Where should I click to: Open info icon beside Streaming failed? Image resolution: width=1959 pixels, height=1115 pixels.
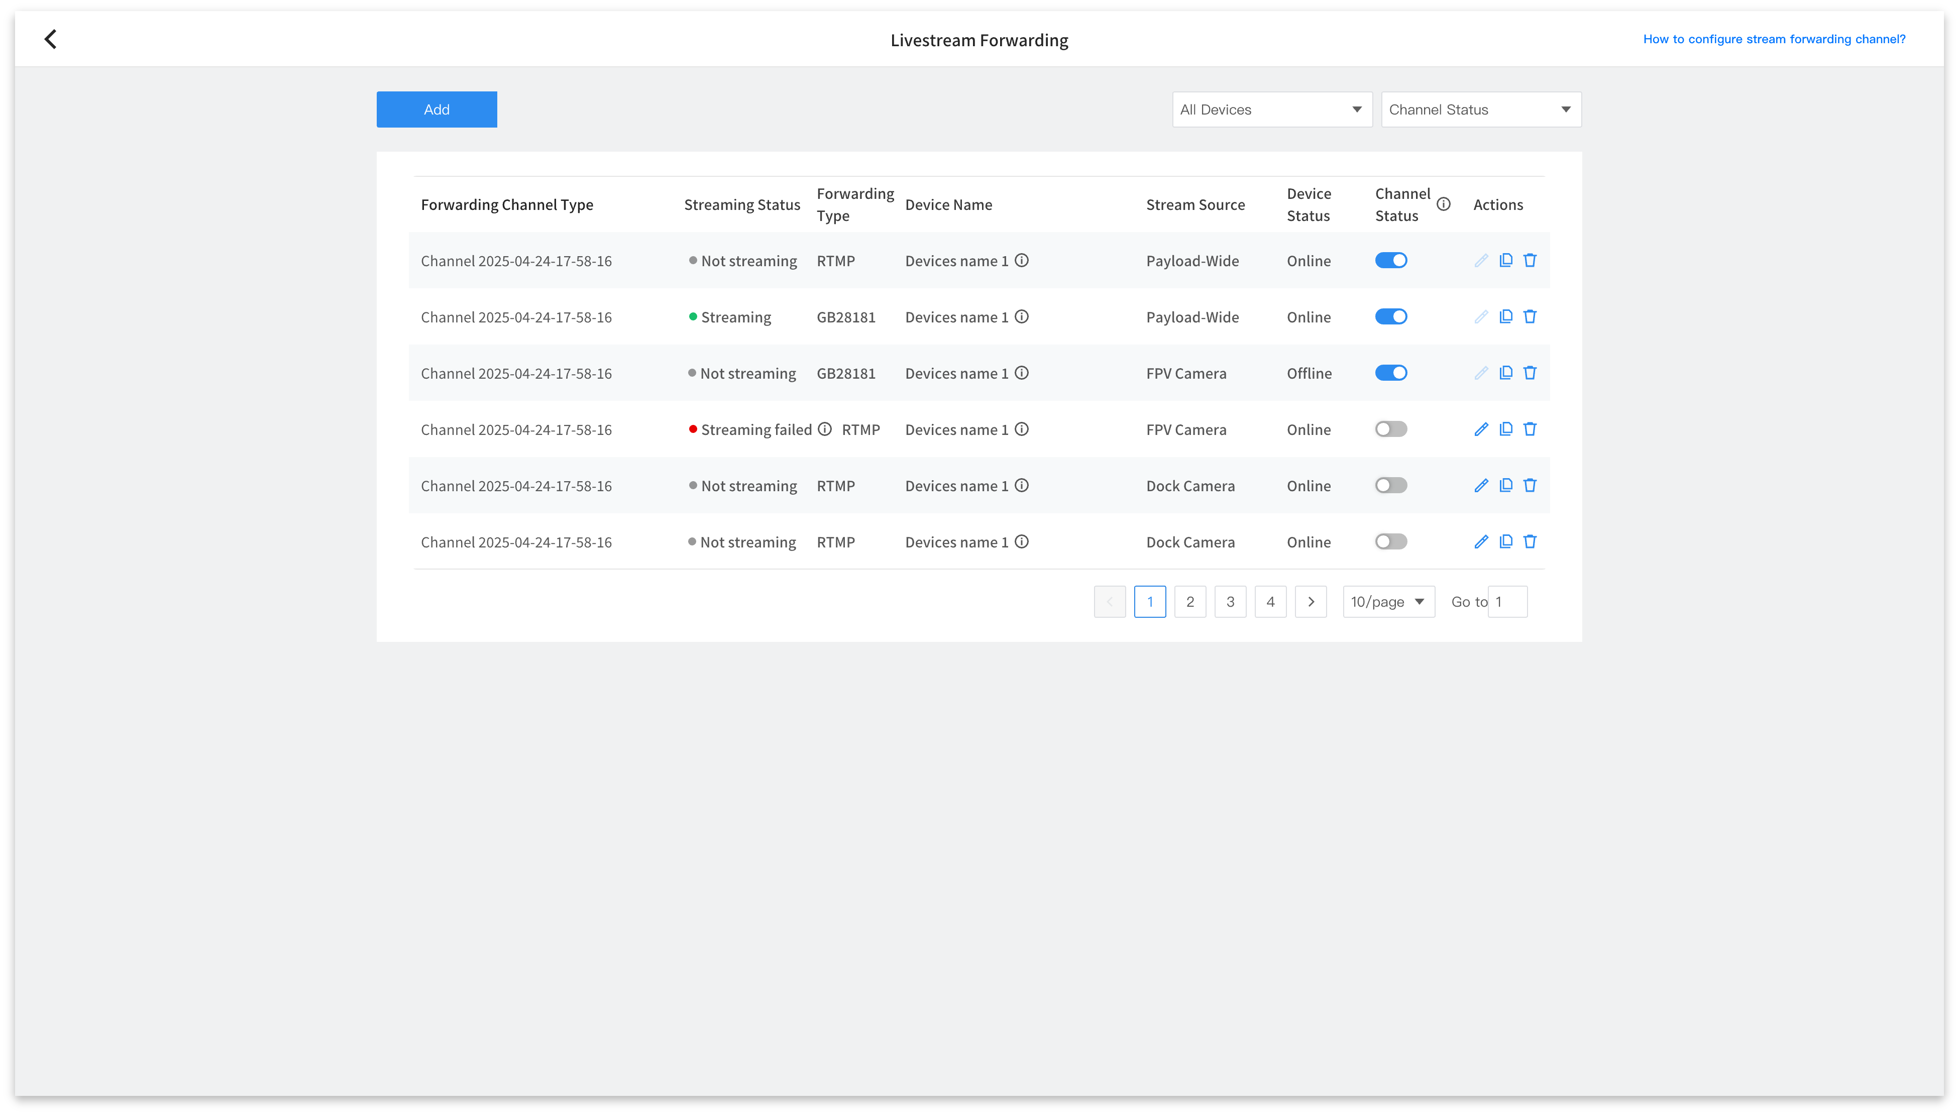pyautogui.click(x=824, y=429)
